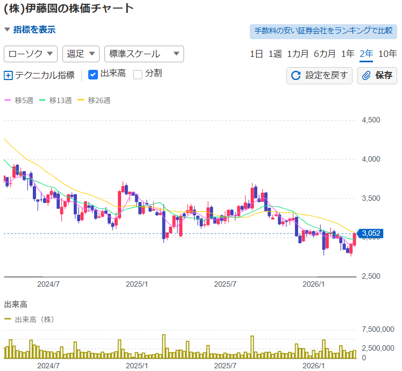The width and height of the screenshot is (402, 371).
Task: Uncheck the 出来高 checkbox
Action: pyautogui.click(x=93, y=75)
